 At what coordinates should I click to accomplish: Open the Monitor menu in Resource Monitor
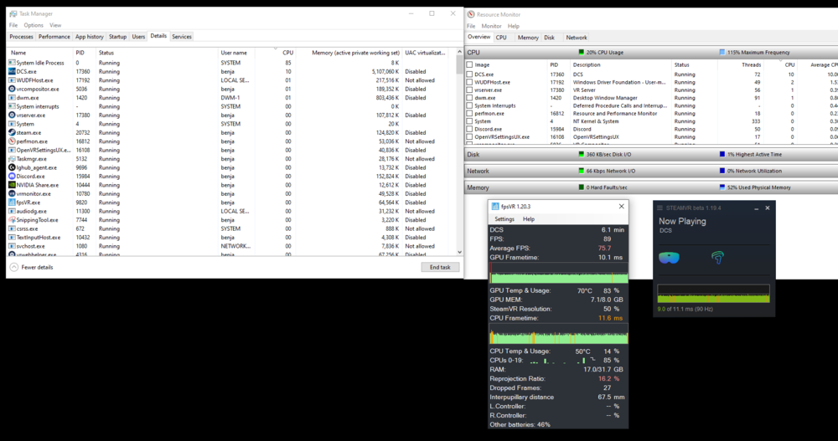(x=491, y=26)
